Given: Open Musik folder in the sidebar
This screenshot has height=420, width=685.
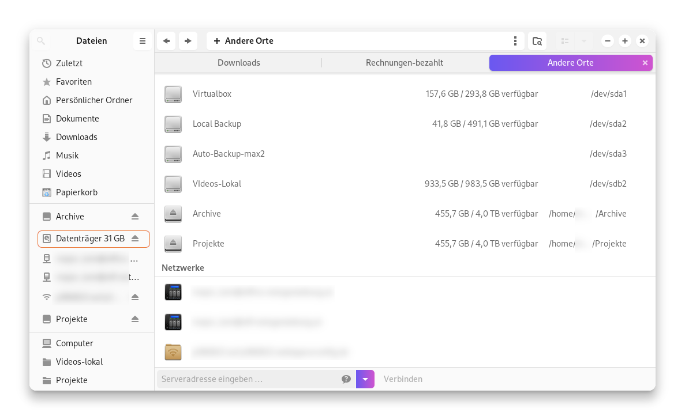Looking at the screenshot, I should click(x=92, y=155).
